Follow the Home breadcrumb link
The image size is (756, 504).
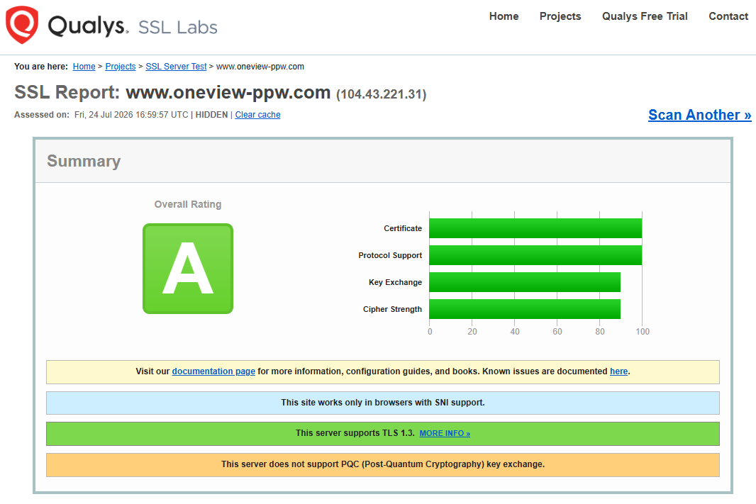84,67
